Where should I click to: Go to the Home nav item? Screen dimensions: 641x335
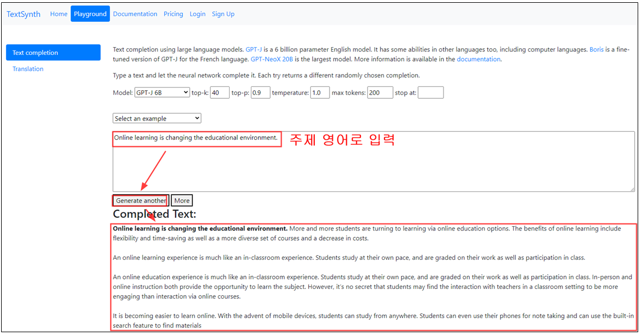tap(58, 14)
